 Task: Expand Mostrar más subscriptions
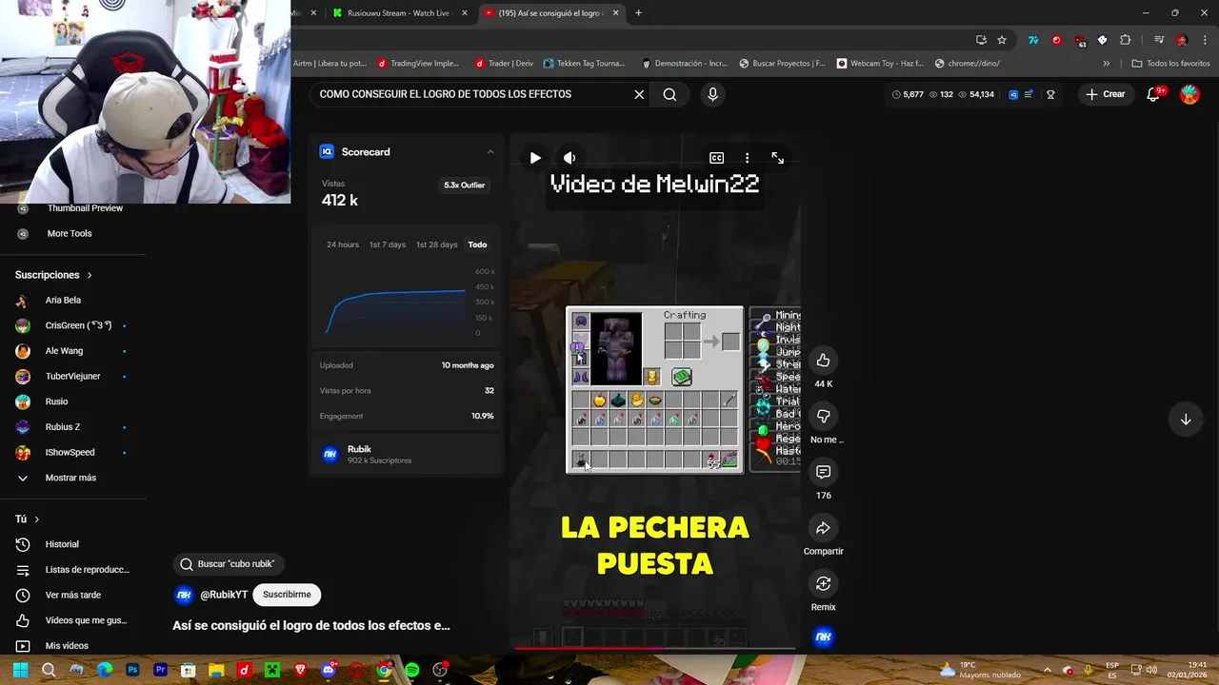tap(72, 478)
